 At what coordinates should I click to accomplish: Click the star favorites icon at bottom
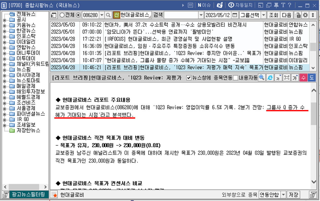(x=54, y=195)
